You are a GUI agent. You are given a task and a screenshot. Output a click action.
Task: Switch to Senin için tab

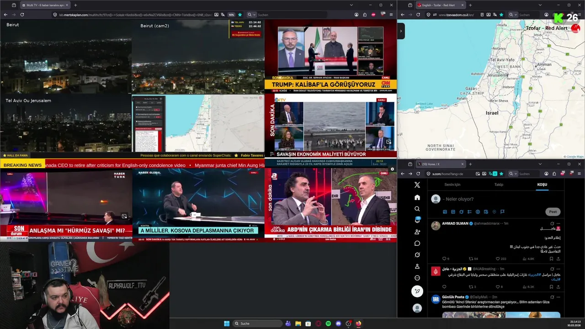pyautogui.click(x=452, y=185)
